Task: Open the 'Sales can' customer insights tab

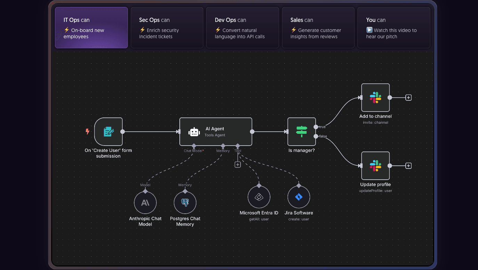Action: pyautogui.click(x=318, y=28)
